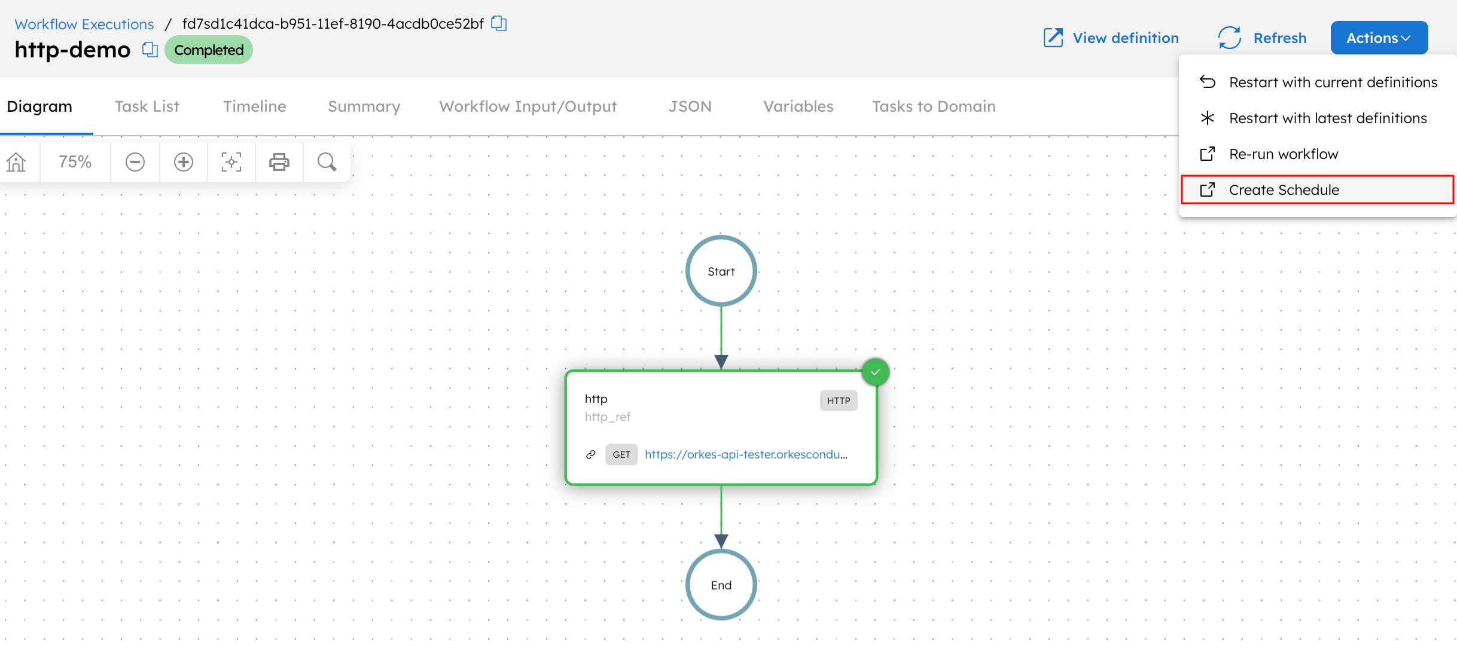Click View definition link
The height and width of the screenshot is (657, 1457).
click(x=1126, y=38)
